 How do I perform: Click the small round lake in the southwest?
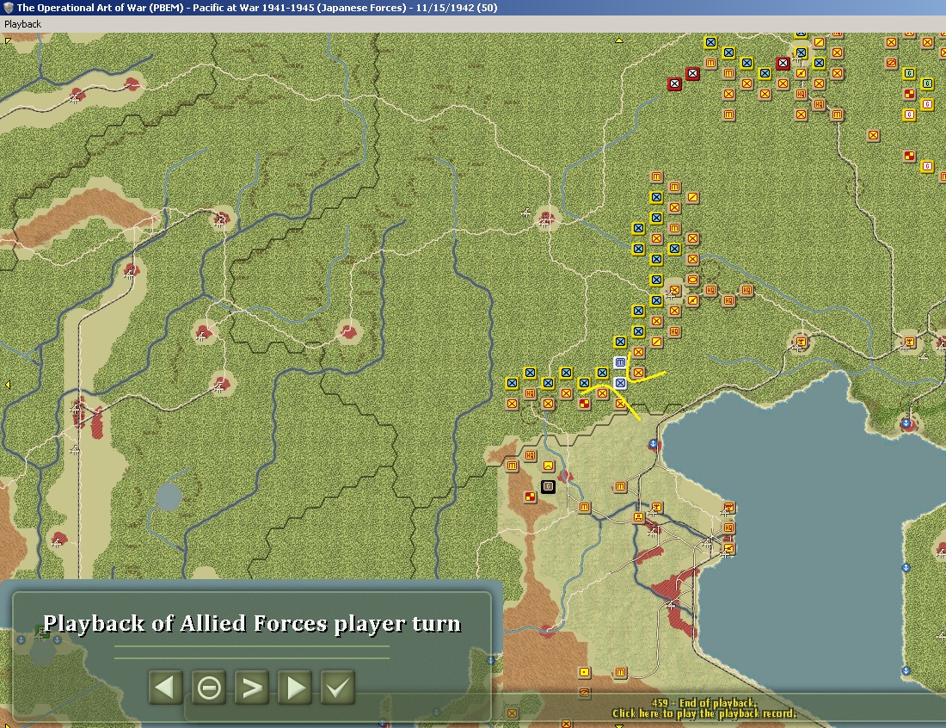click(x=169, y=497)
